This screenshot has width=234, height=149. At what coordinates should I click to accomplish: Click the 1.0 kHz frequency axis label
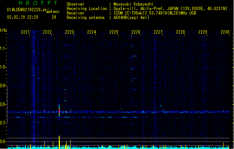point(3,67)
